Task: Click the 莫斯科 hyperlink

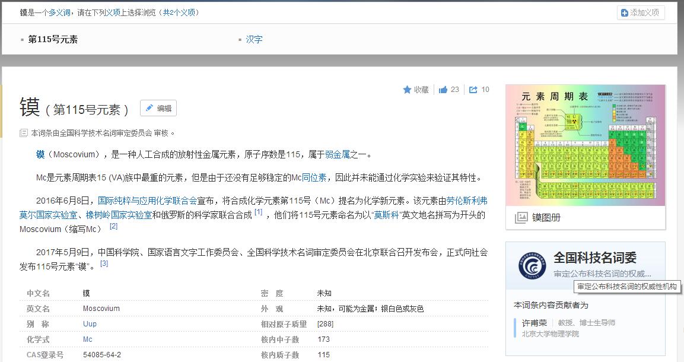Action: 386,215
